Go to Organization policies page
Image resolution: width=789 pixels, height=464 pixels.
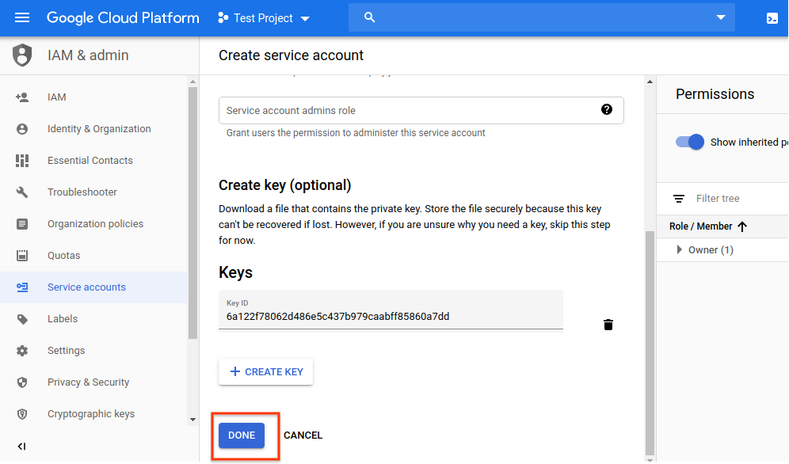(x=95, y=224)
